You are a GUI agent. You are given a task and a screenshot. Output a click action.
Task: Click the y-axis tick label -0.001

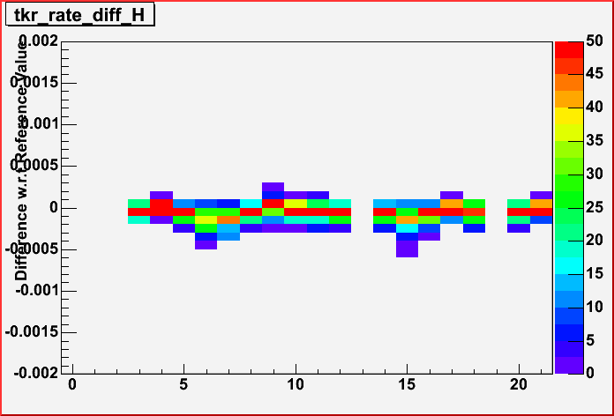pyautogui.click(x=34, y=290)
